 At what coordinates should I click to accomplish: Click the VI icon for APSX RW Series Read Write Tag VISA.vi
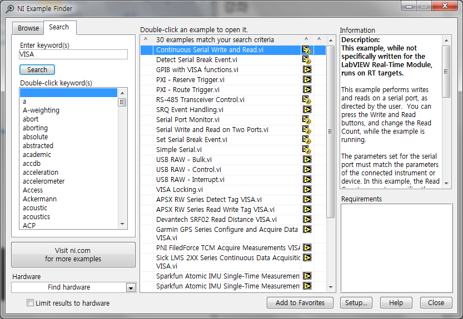(x=307, y=209)
